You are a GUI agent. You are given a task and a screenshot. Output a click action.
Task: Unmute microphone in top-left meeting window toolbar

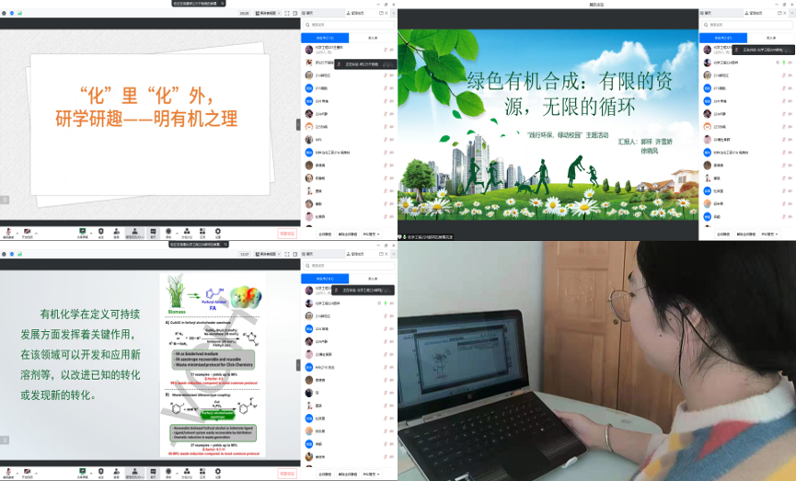7,231
